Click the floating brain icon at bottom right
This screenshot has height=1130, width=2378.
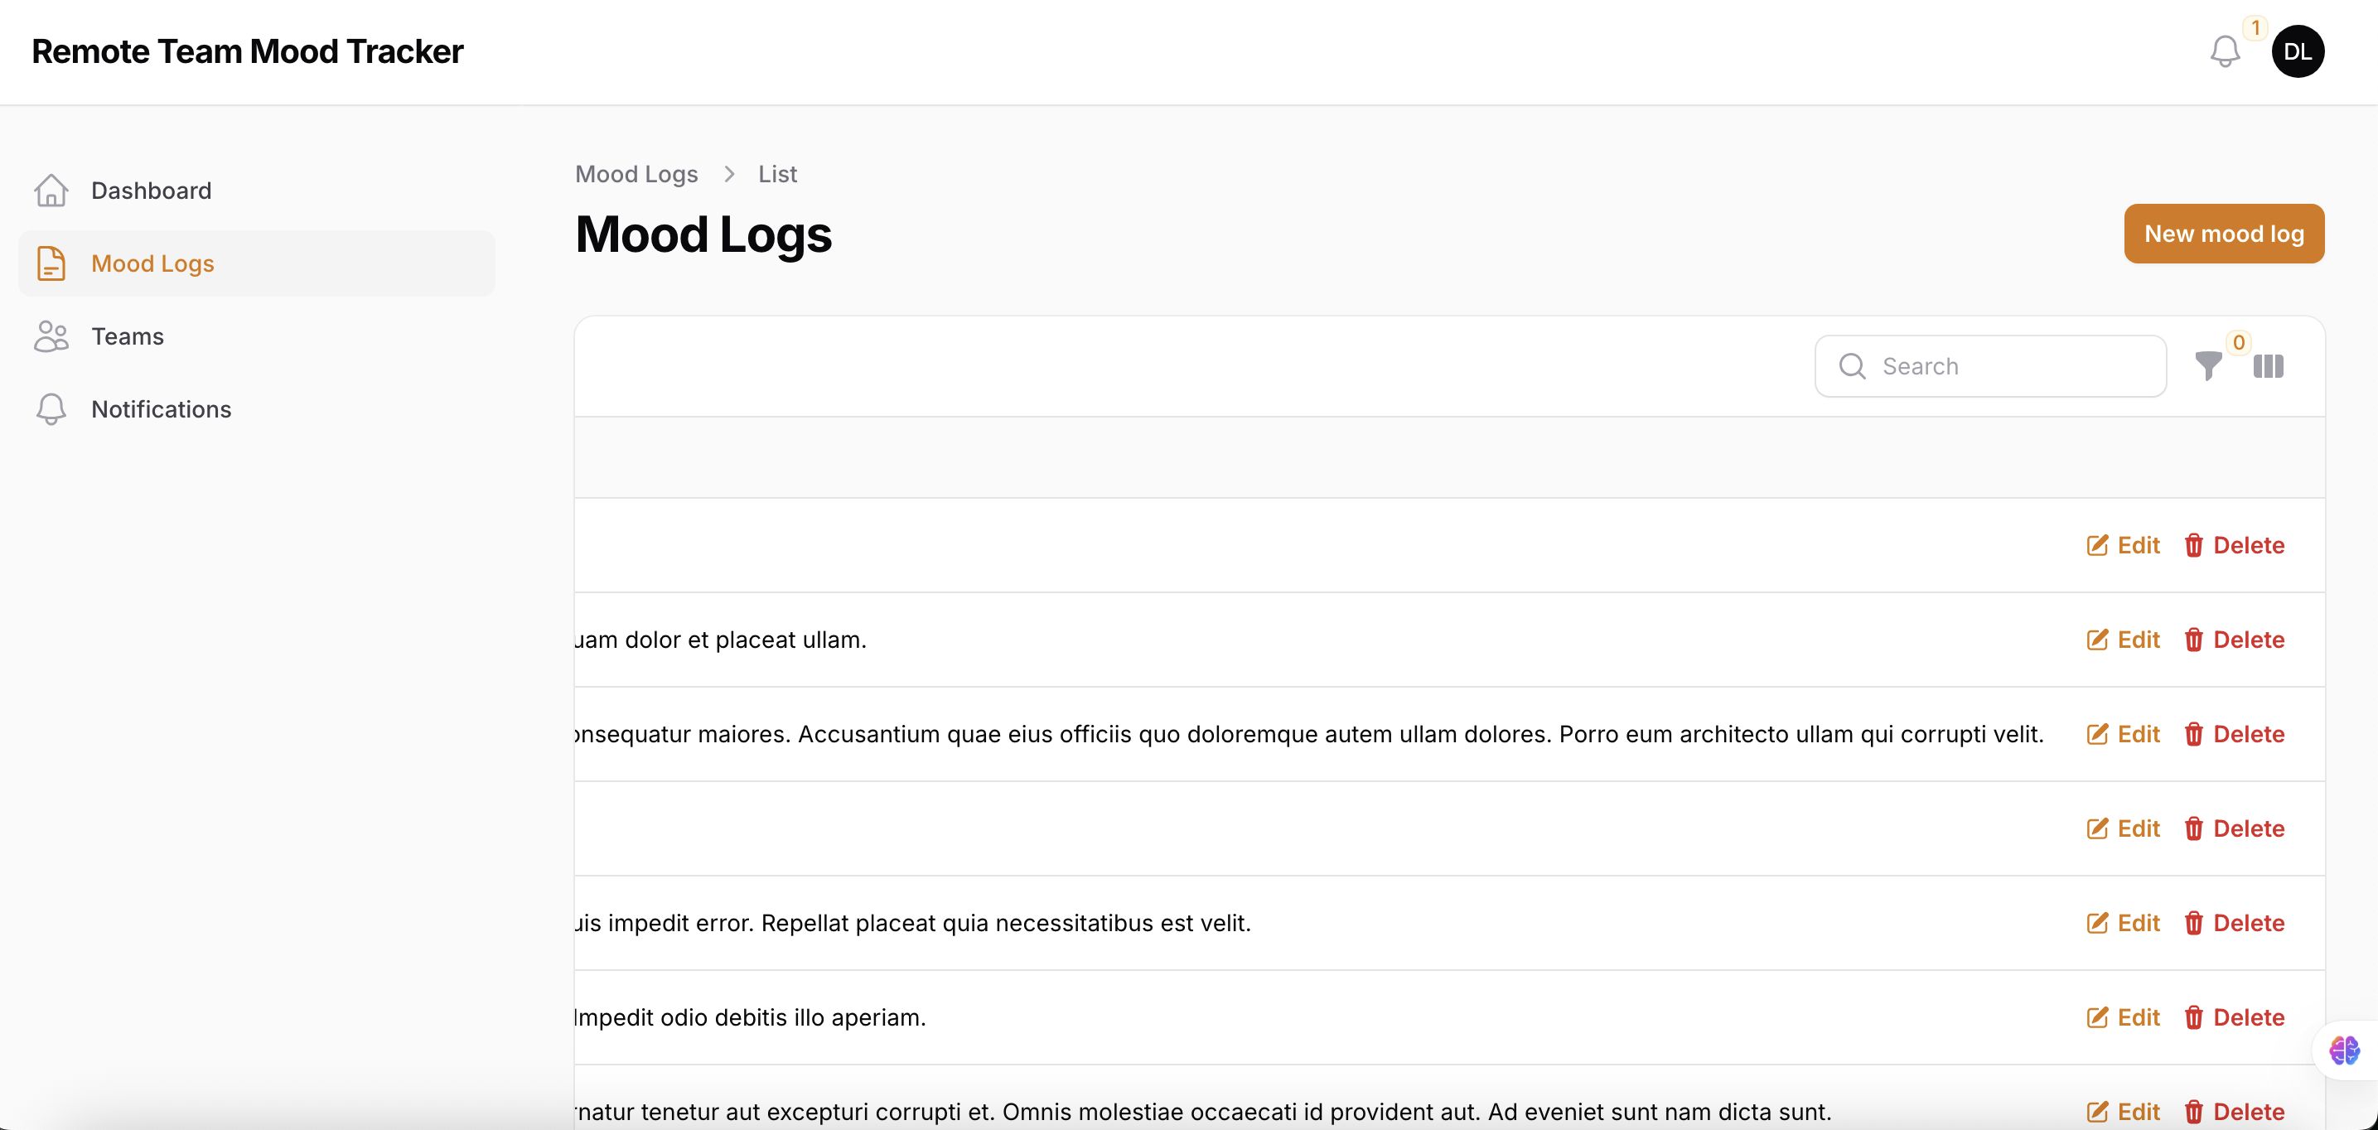tap(2343, 1050)
